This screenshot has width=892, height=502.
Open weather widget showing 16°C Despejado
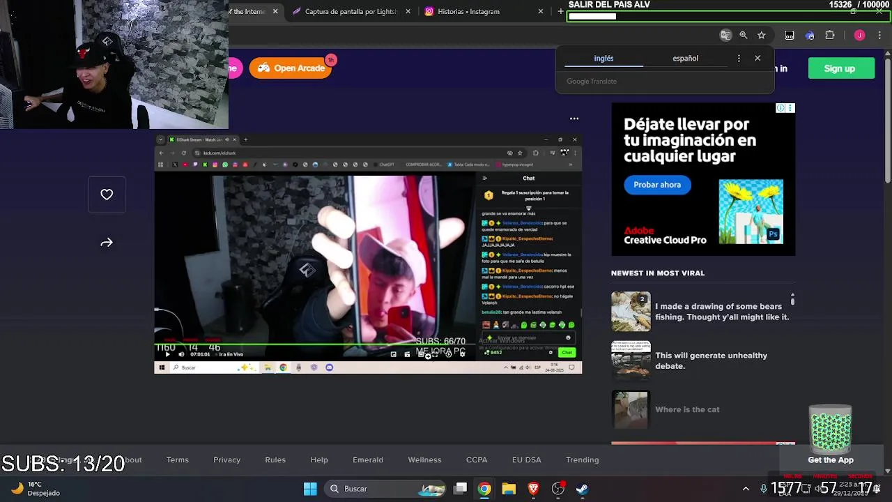point(36,489)
